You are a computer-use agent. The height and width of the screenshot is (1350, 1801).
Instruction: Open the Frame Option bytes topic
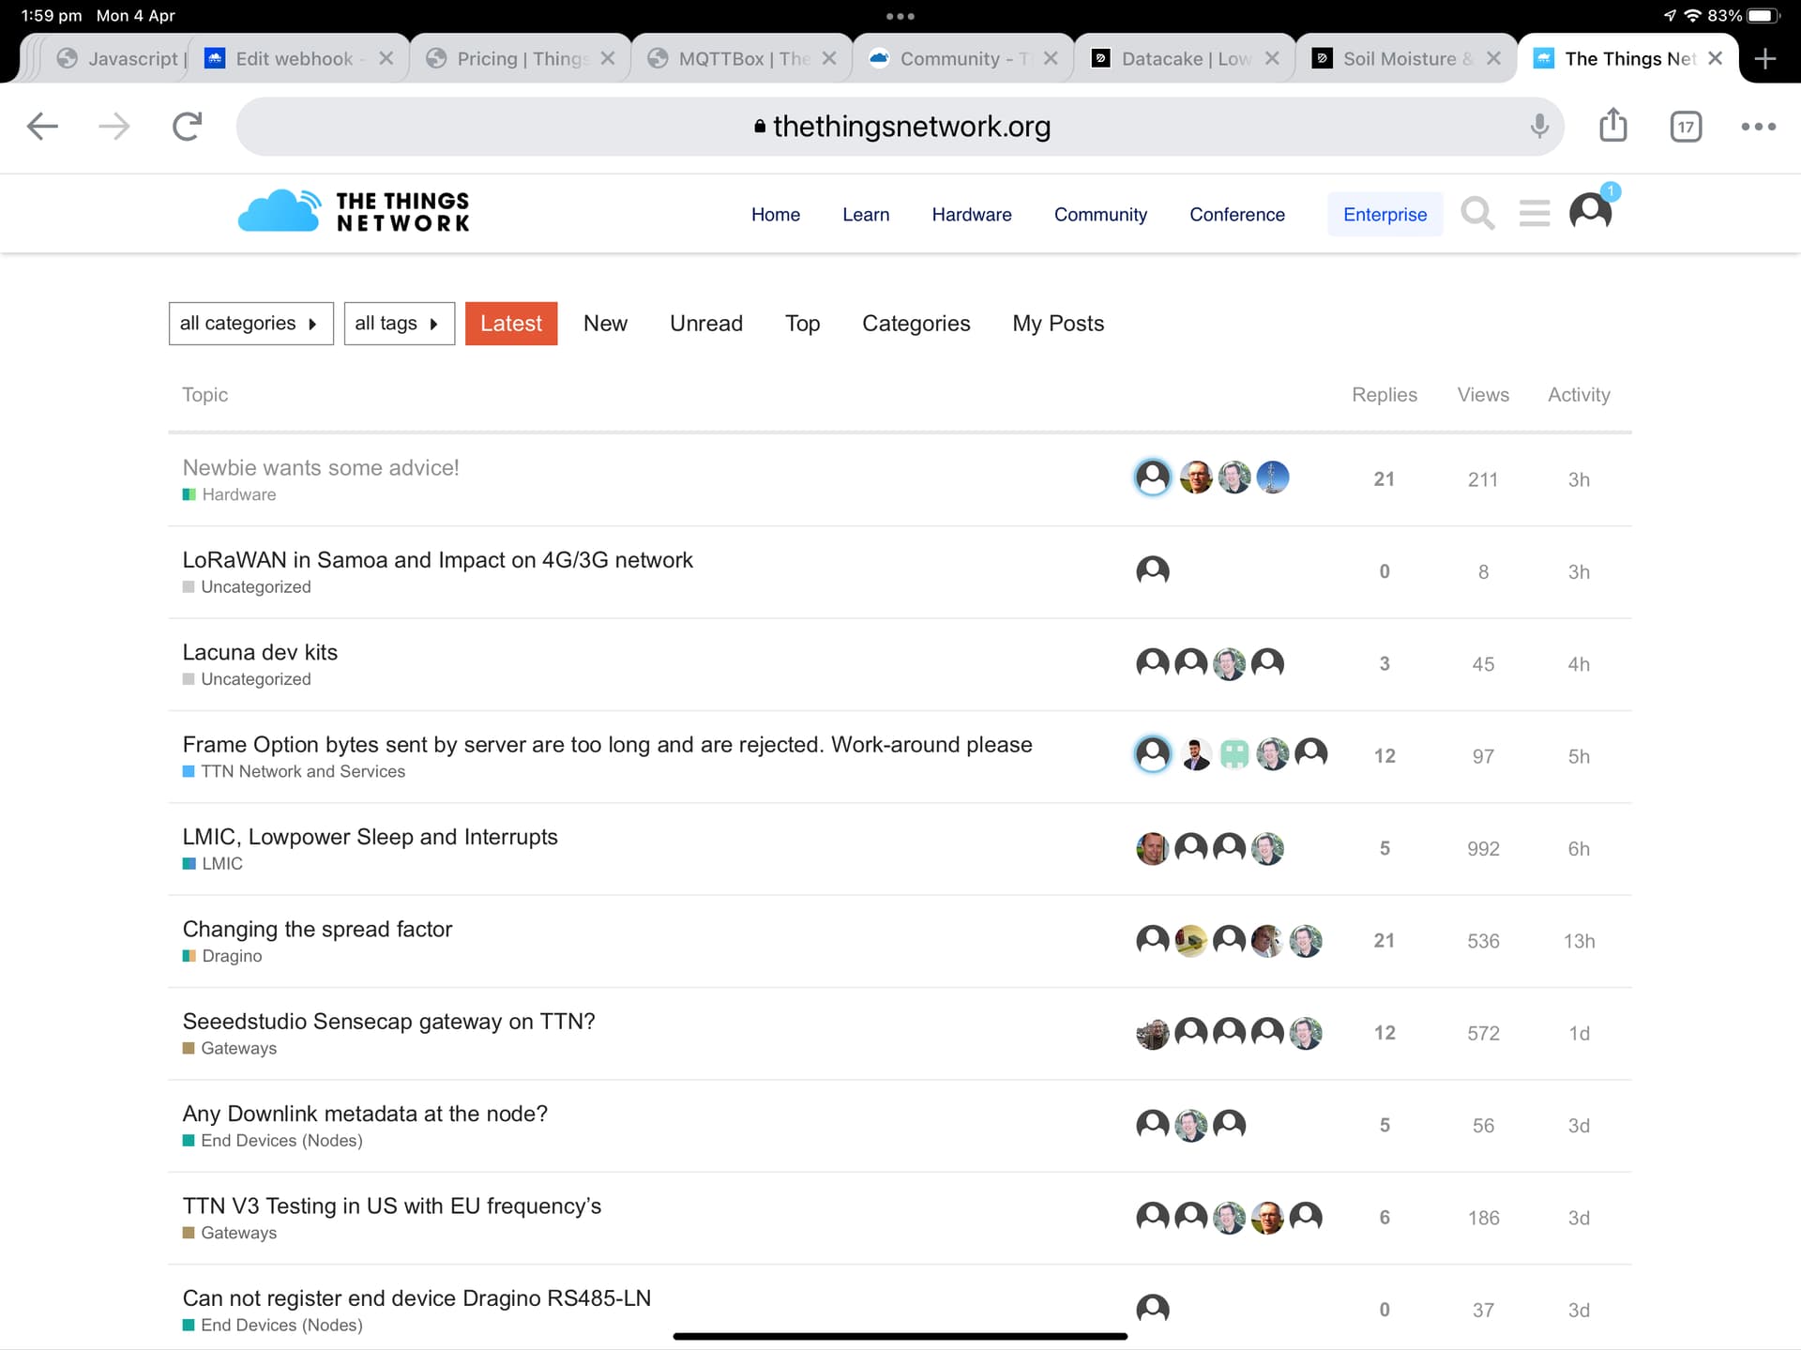[607, 745]
